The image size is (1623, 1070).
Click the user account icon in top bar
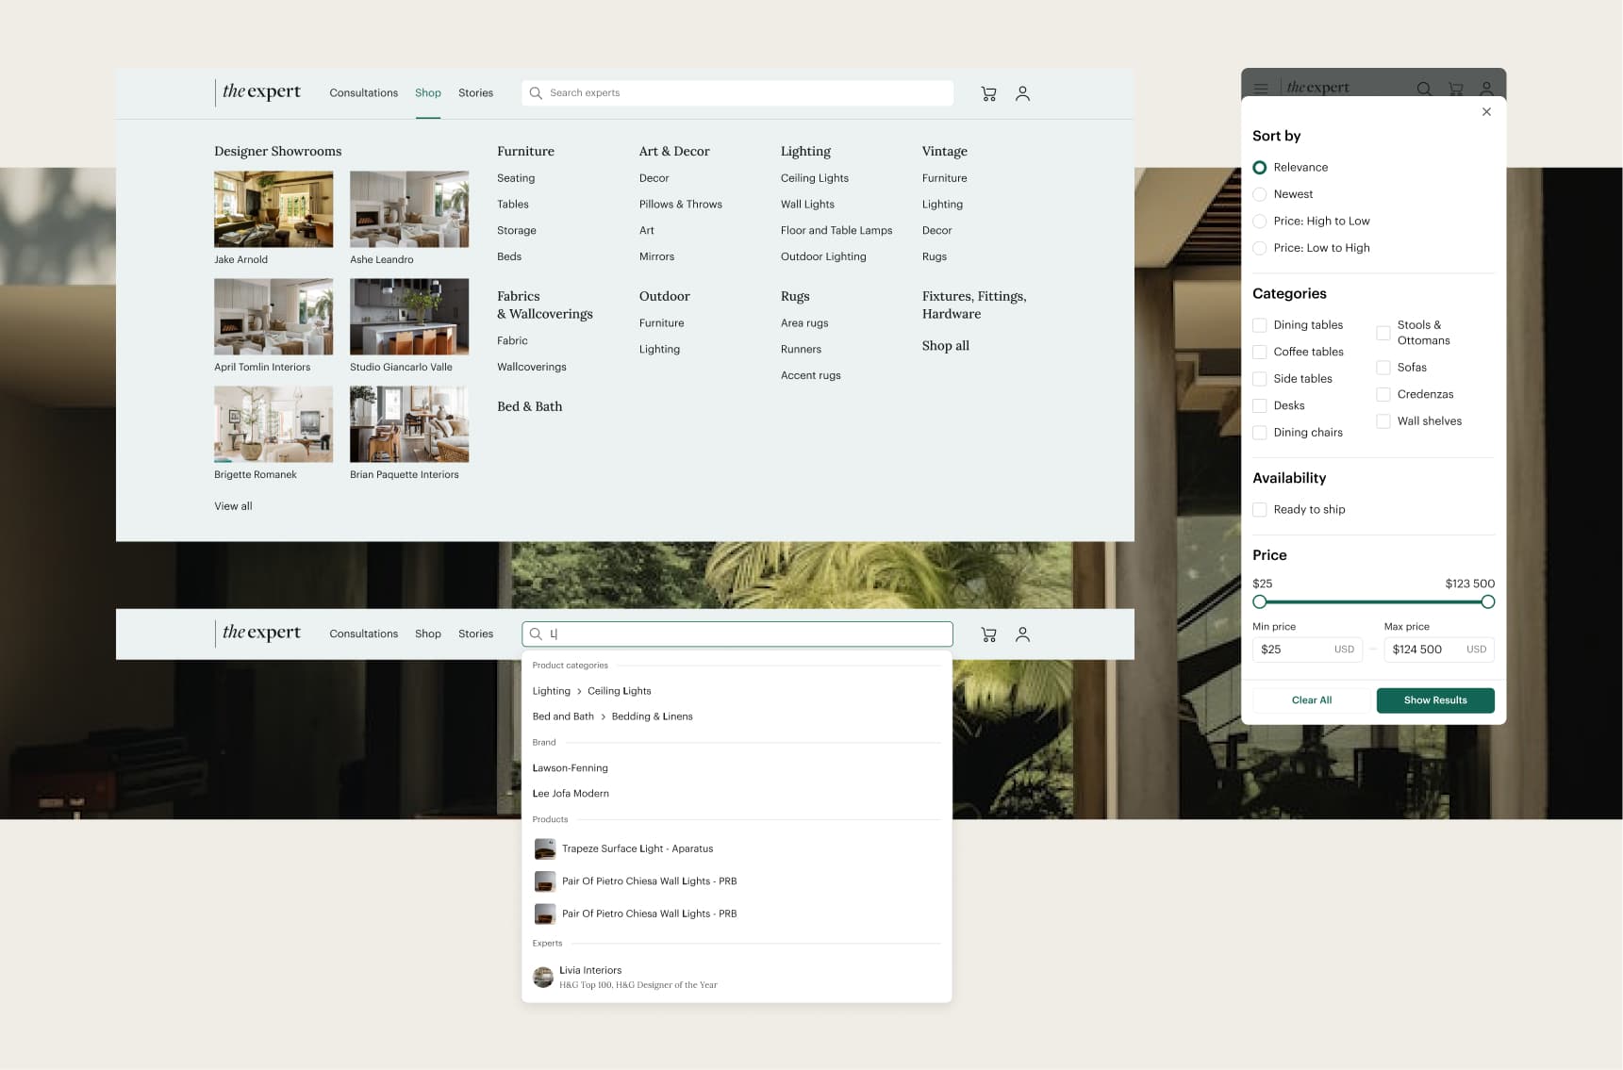tap(1022, 93)
